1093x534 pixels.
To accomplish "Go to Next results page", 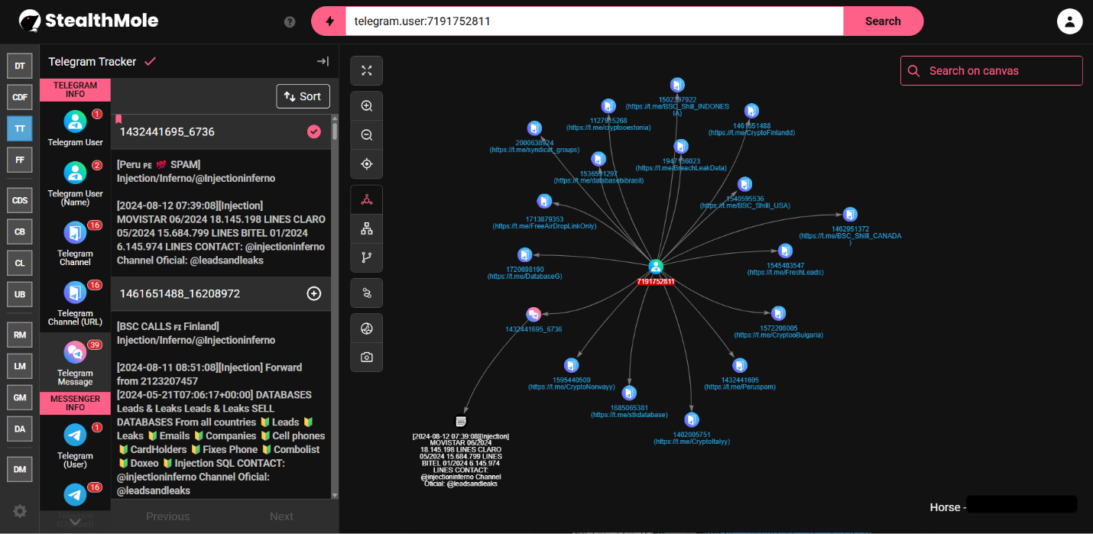I will pos(281,516).
